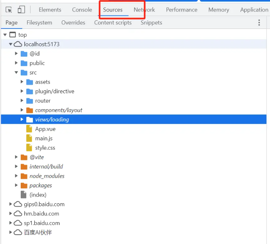Select the Sources panel tab
270x244 pixels.
click(113, 10)
